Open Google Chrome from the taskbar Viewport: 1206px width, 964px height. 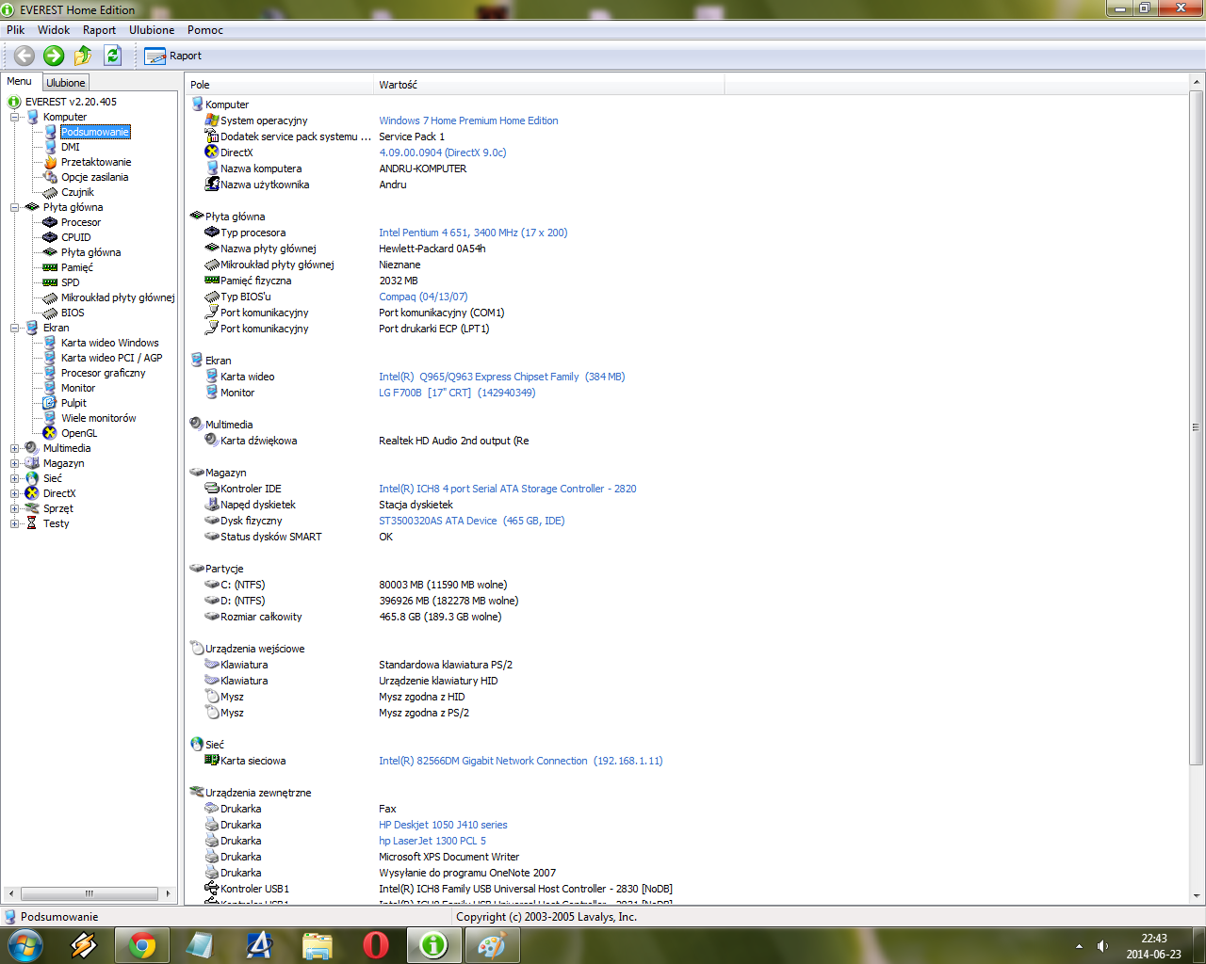[x=142, y=945]
